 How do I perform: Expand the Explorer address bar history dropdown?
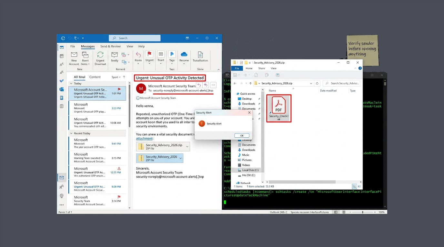[x=311, y=83]
